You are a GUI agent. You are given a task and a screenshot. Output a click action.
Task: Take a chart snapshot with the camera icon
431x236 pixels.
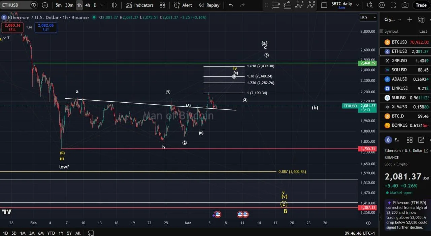(x=405, y=5)
